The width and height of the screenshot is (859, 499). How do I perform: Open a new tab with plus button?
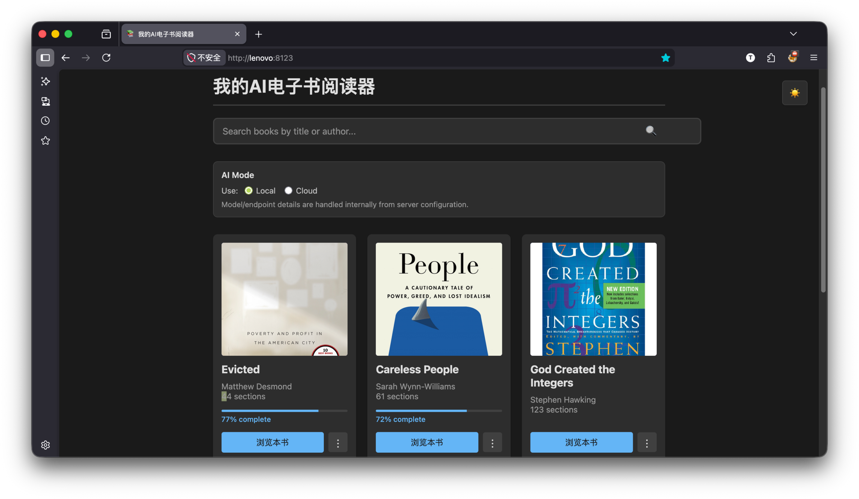pos(258,34)
